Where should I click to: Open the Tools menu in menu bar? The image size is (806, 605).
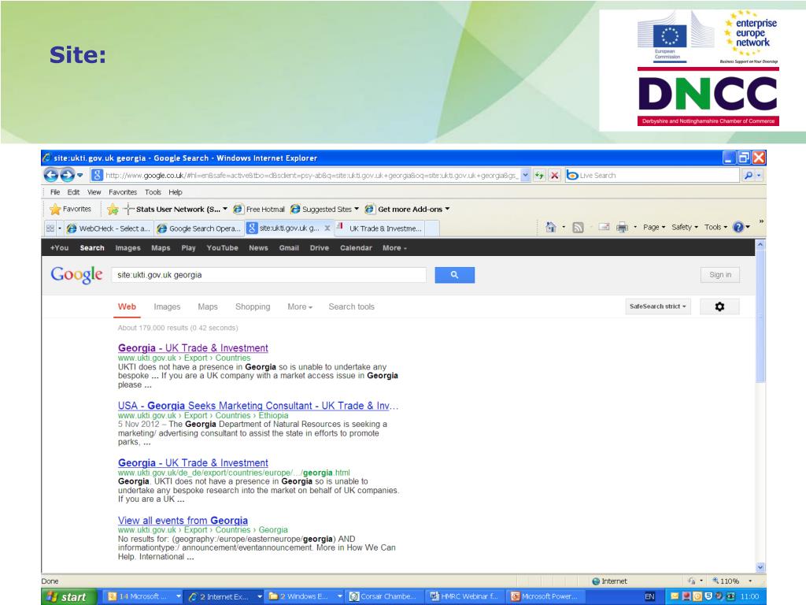click(152, 192)
